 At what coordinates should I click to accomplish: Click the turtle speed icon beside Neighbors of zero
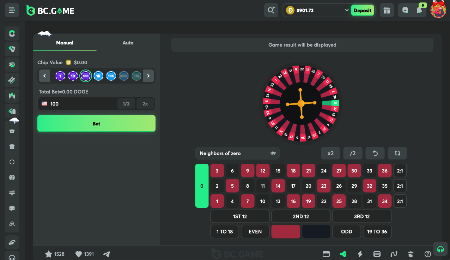(x=273, y=153)
